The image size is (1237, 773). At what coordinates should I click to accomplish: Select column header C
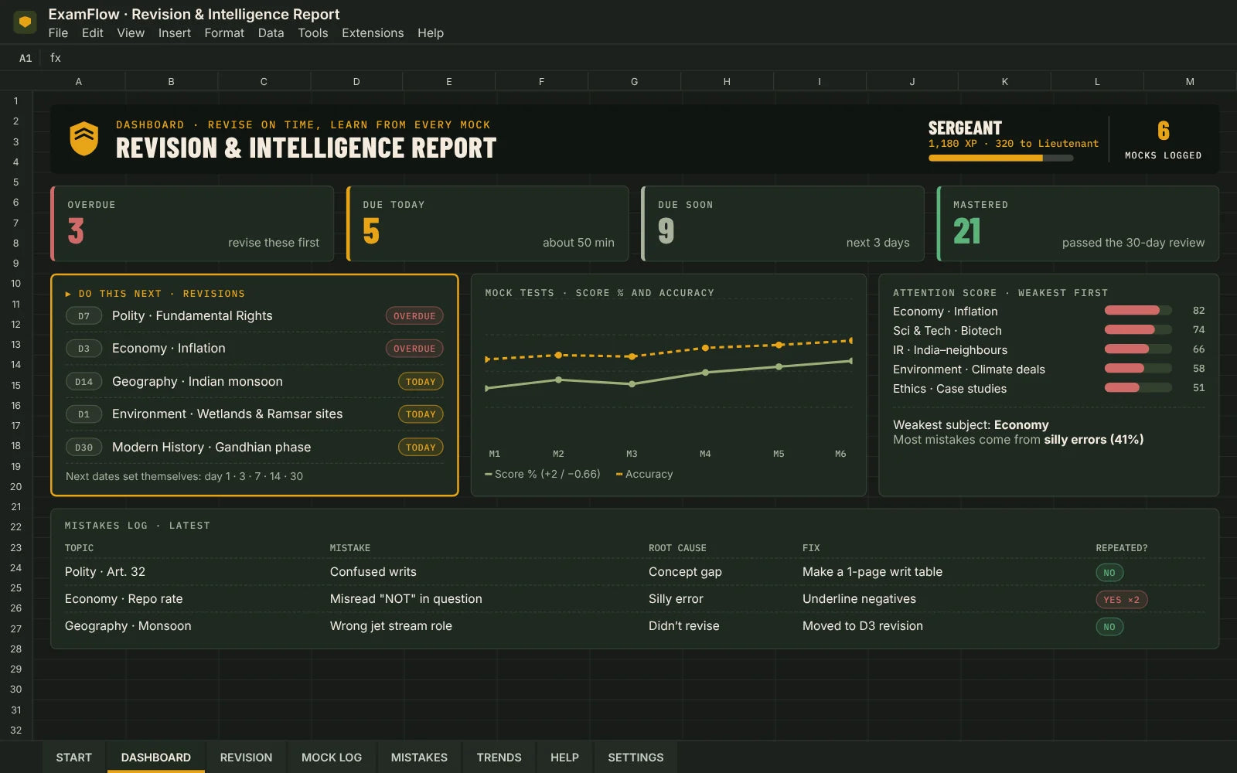click(264, 81)
